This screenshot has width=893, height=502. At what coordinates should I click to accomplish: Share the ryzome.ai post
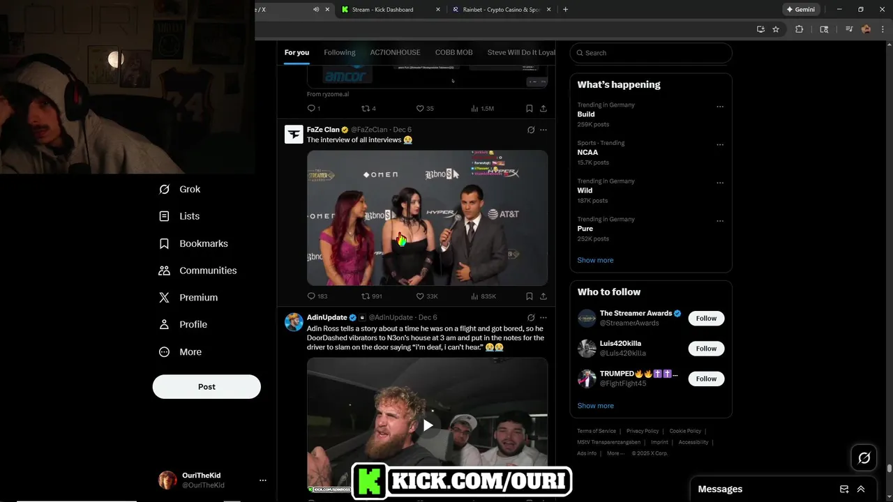(x=543, y=108)
